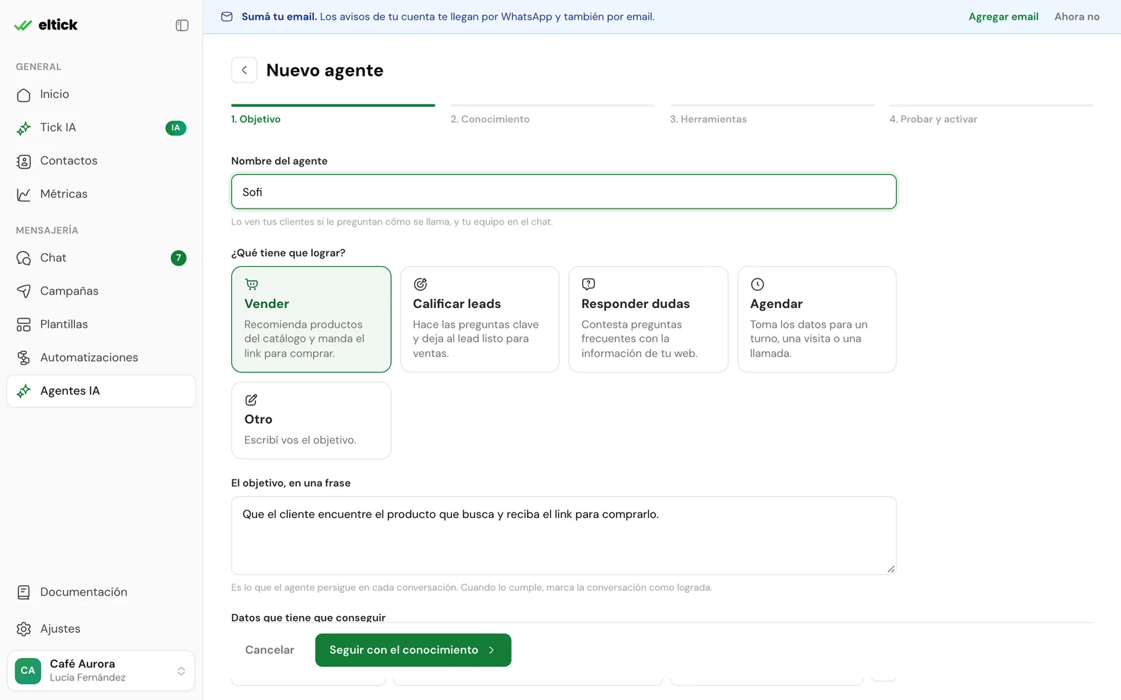Click Seguir con el conocimiento button
1121x700 pixels.
(x=413, y=650)
